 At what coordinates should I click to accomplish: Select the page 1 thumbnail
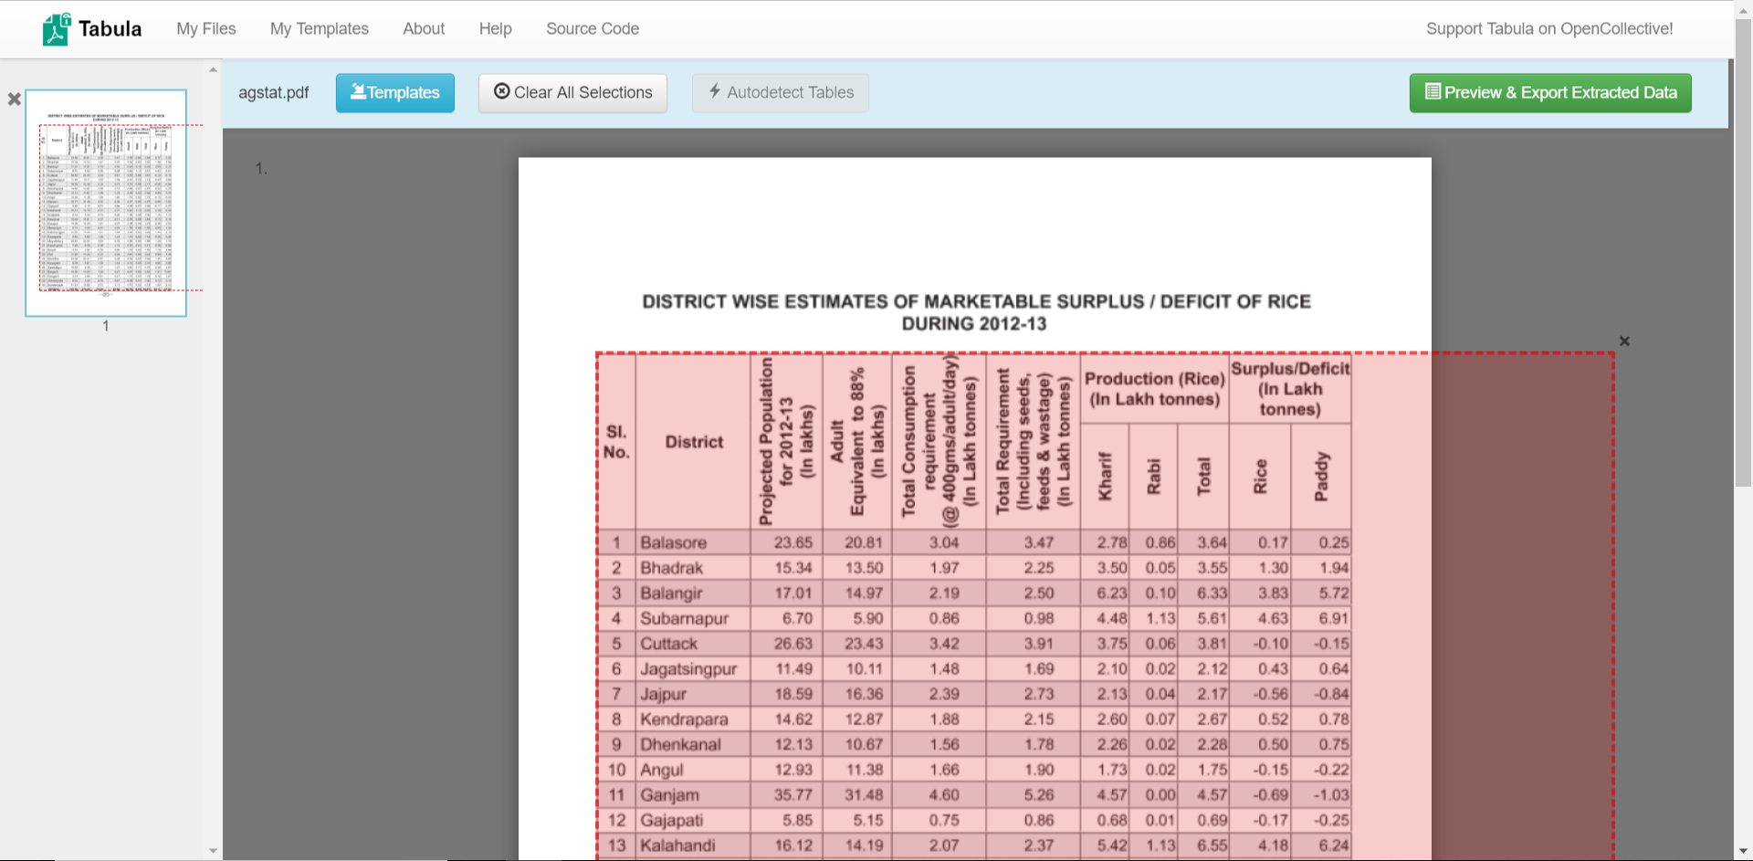tap(106, 203)
